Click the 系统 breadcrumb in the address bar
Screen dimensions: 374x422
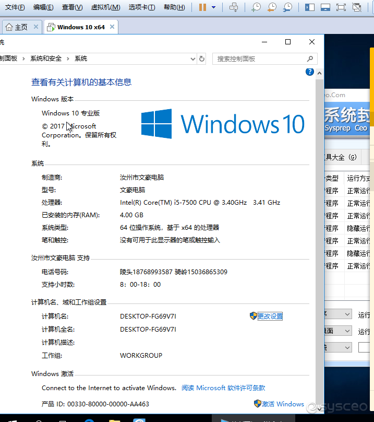click(x=81, y=58)
